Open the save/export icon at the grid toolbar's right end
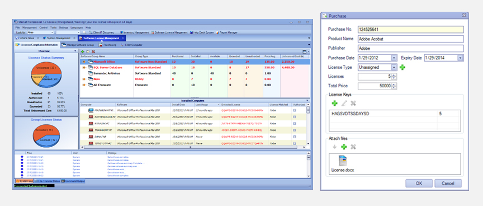Screen dimensions: 483x206 click(x=305, y=52)
